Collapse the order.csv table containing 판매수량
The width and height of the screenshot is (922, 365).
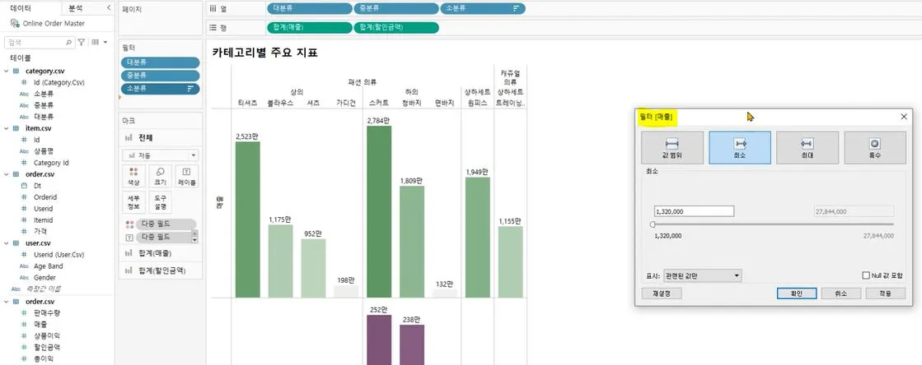(6, 301)
